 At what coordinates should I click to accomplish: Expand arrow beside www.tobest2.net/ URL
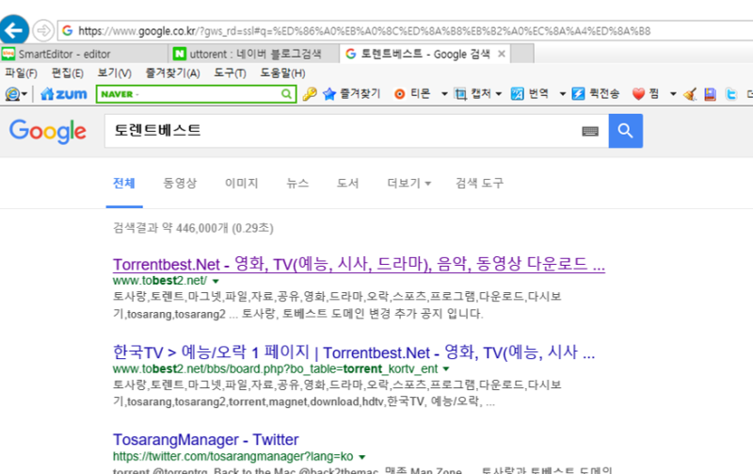pyautogui.click(x=216, y=281)
